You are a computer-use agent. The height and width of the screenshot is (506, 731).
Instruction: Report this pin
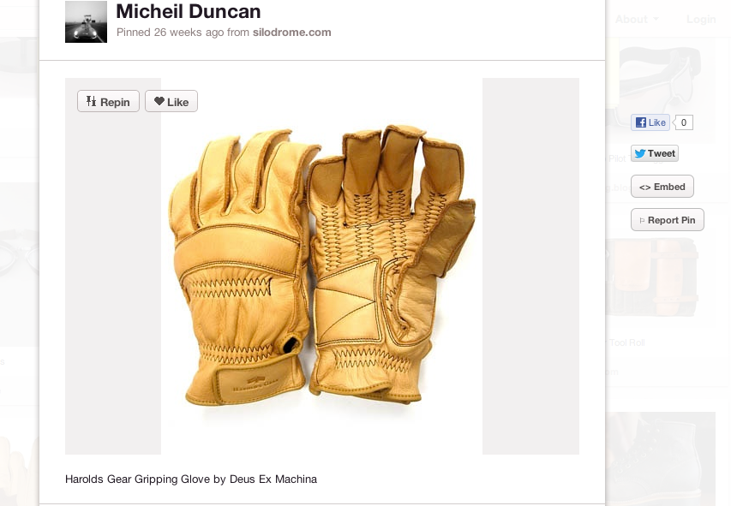(667, 220)
